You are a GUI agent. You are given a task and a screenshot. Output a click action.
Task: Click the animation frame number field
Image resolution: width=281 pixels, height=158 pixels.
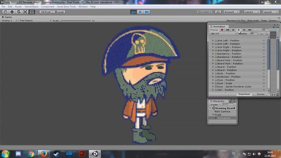click(265, 30)
